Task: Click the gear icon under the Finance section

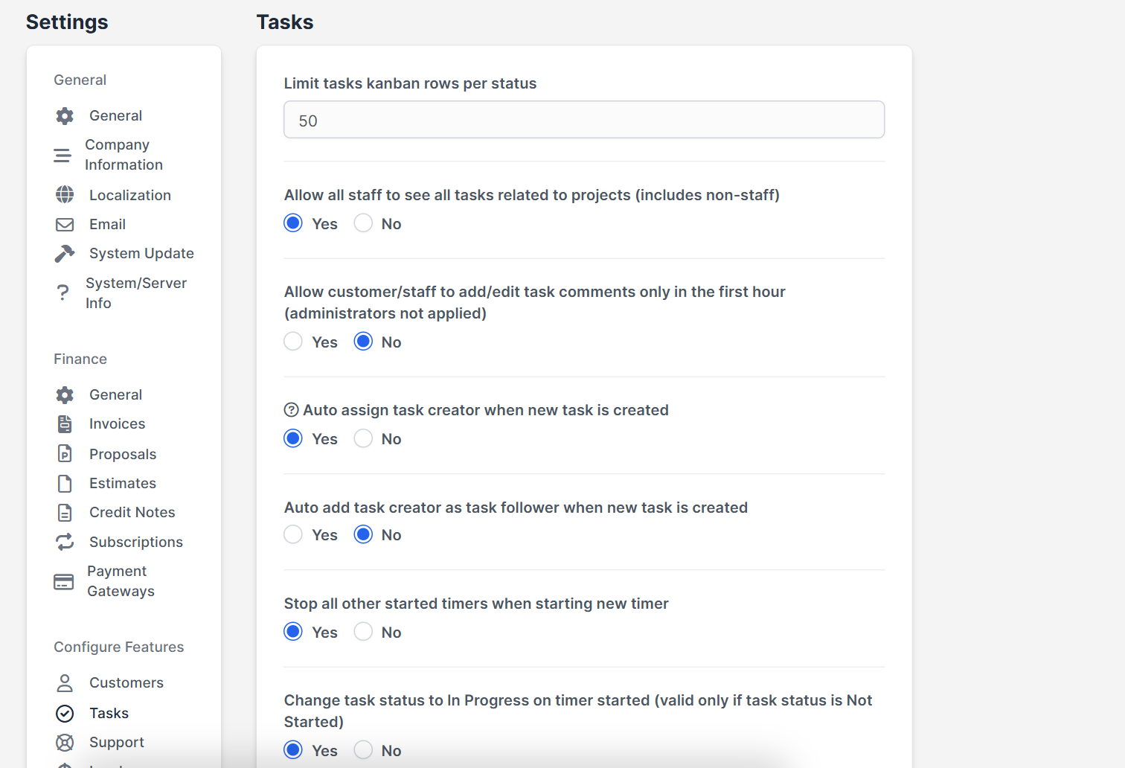Action: 65,395
